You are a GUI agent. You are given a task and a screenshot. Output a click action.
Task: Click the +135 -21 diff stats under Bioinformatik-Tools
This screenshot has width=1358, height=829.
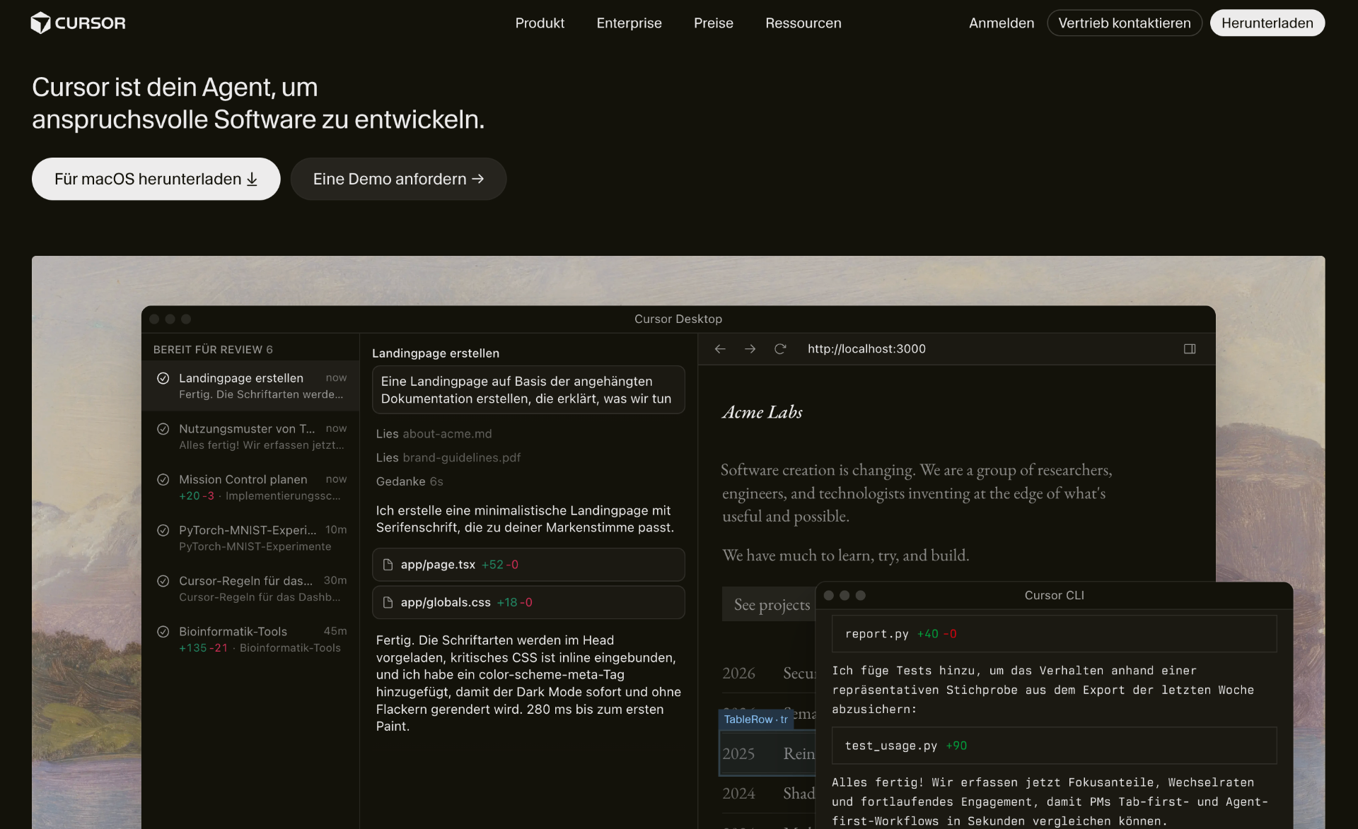(x=204, y=648)
